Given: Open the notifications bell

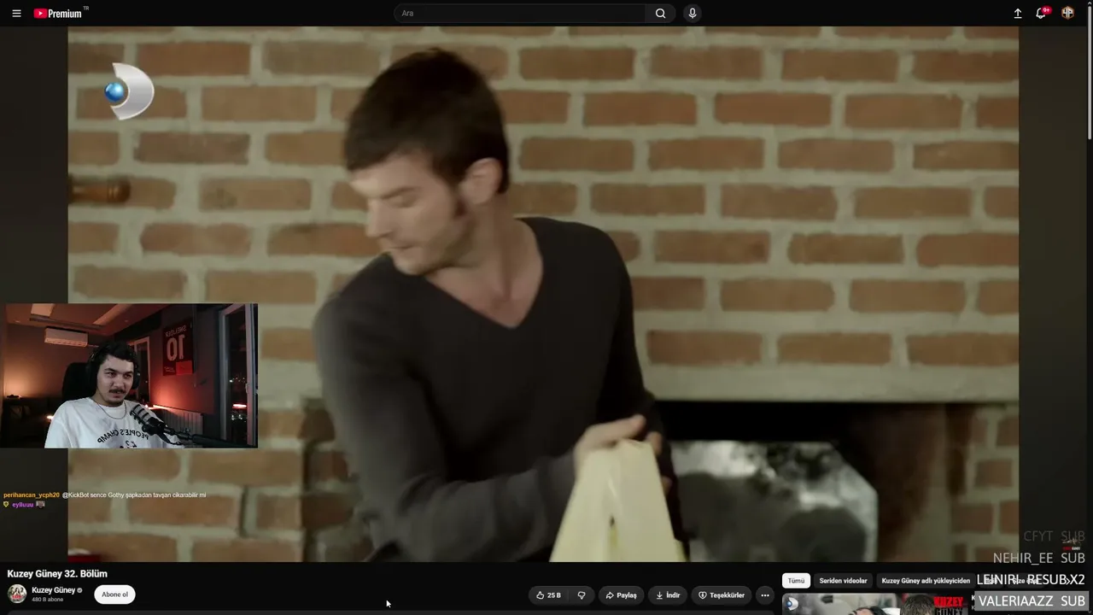Looking at the screenshot, I should pos(1041,13).
